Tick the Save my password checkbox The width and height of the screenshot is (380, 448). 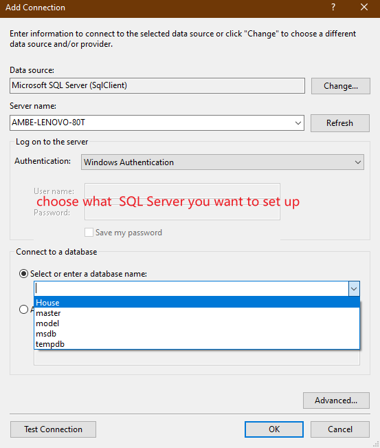point(89,233)
